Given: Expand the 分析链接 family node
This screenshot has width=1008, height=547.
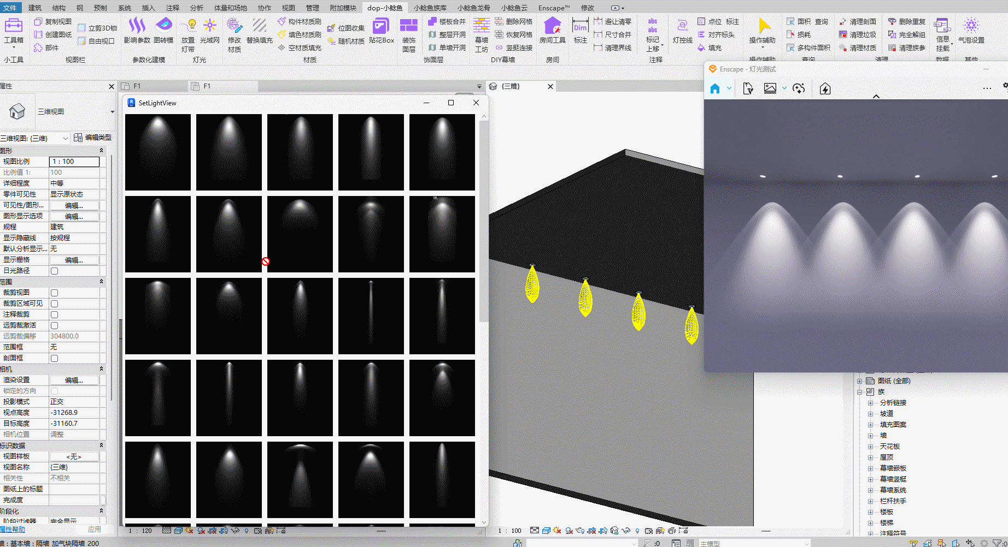Looking at the screenshot, I should click(x=870, y=403).
